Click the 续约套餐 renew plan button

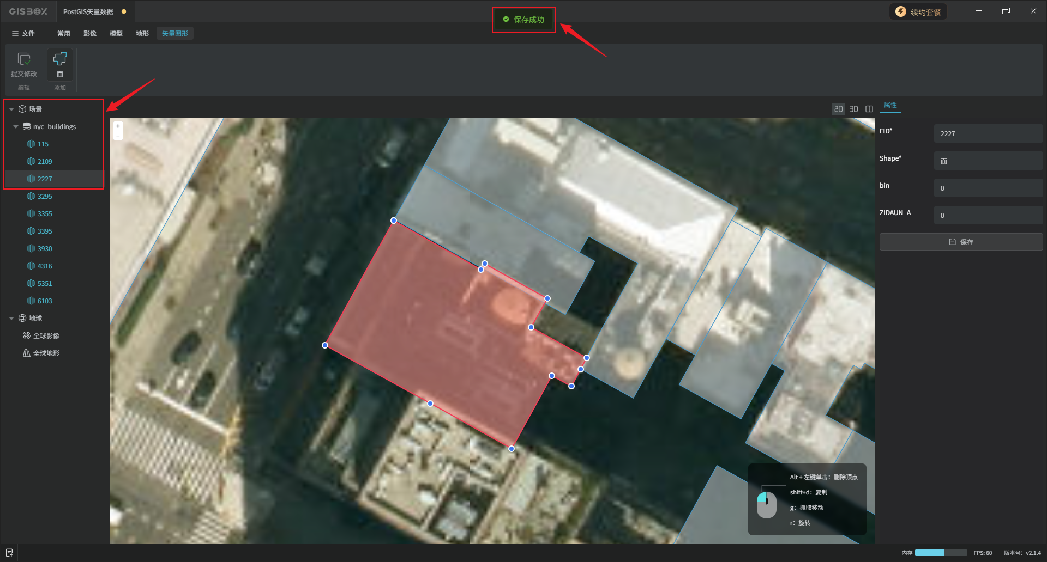pyautogui.click(x=918, y=12)
